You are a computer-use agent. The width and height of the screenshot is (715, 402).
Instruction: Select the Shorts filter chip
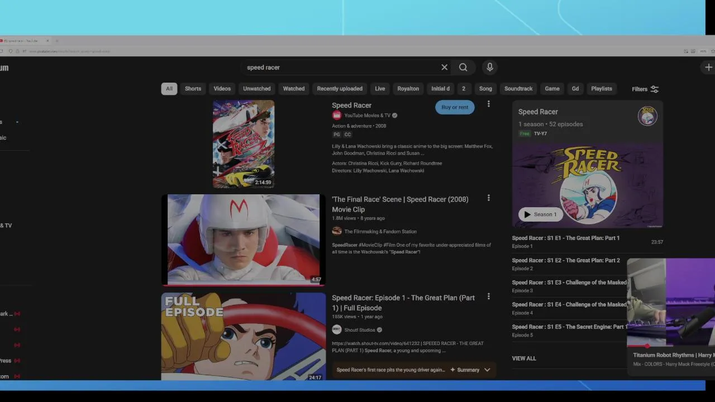click(193, 89)
